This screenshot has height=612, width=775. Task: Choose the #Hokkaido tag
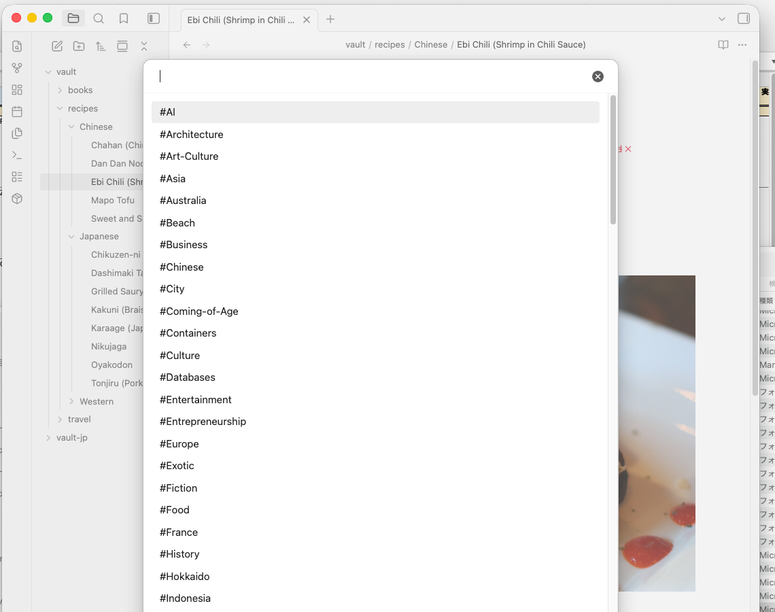coord(375,577)
